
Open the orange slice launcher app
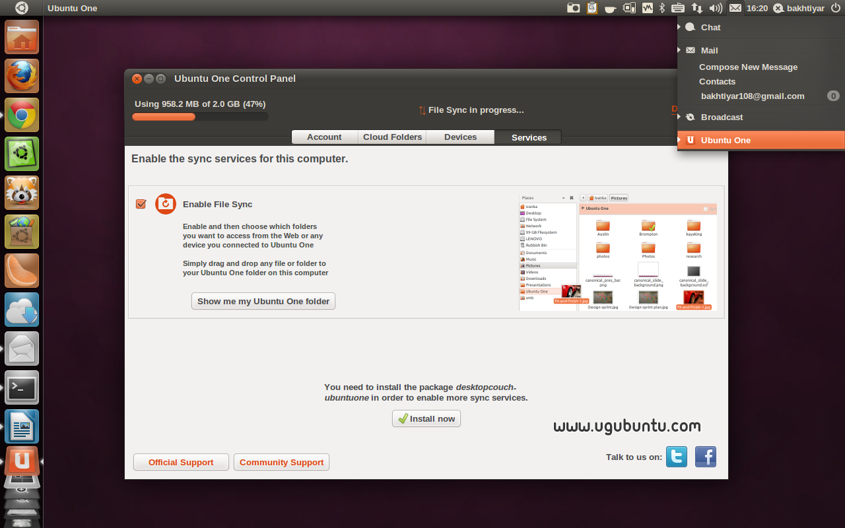tap(22, 271)
